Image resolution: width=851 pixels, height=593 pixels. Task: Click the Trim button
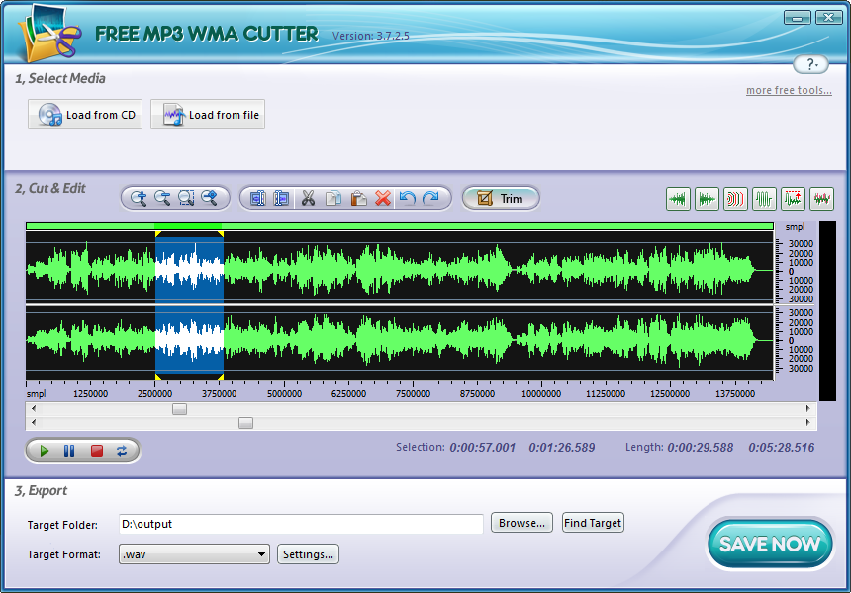(x=501, y=198)
